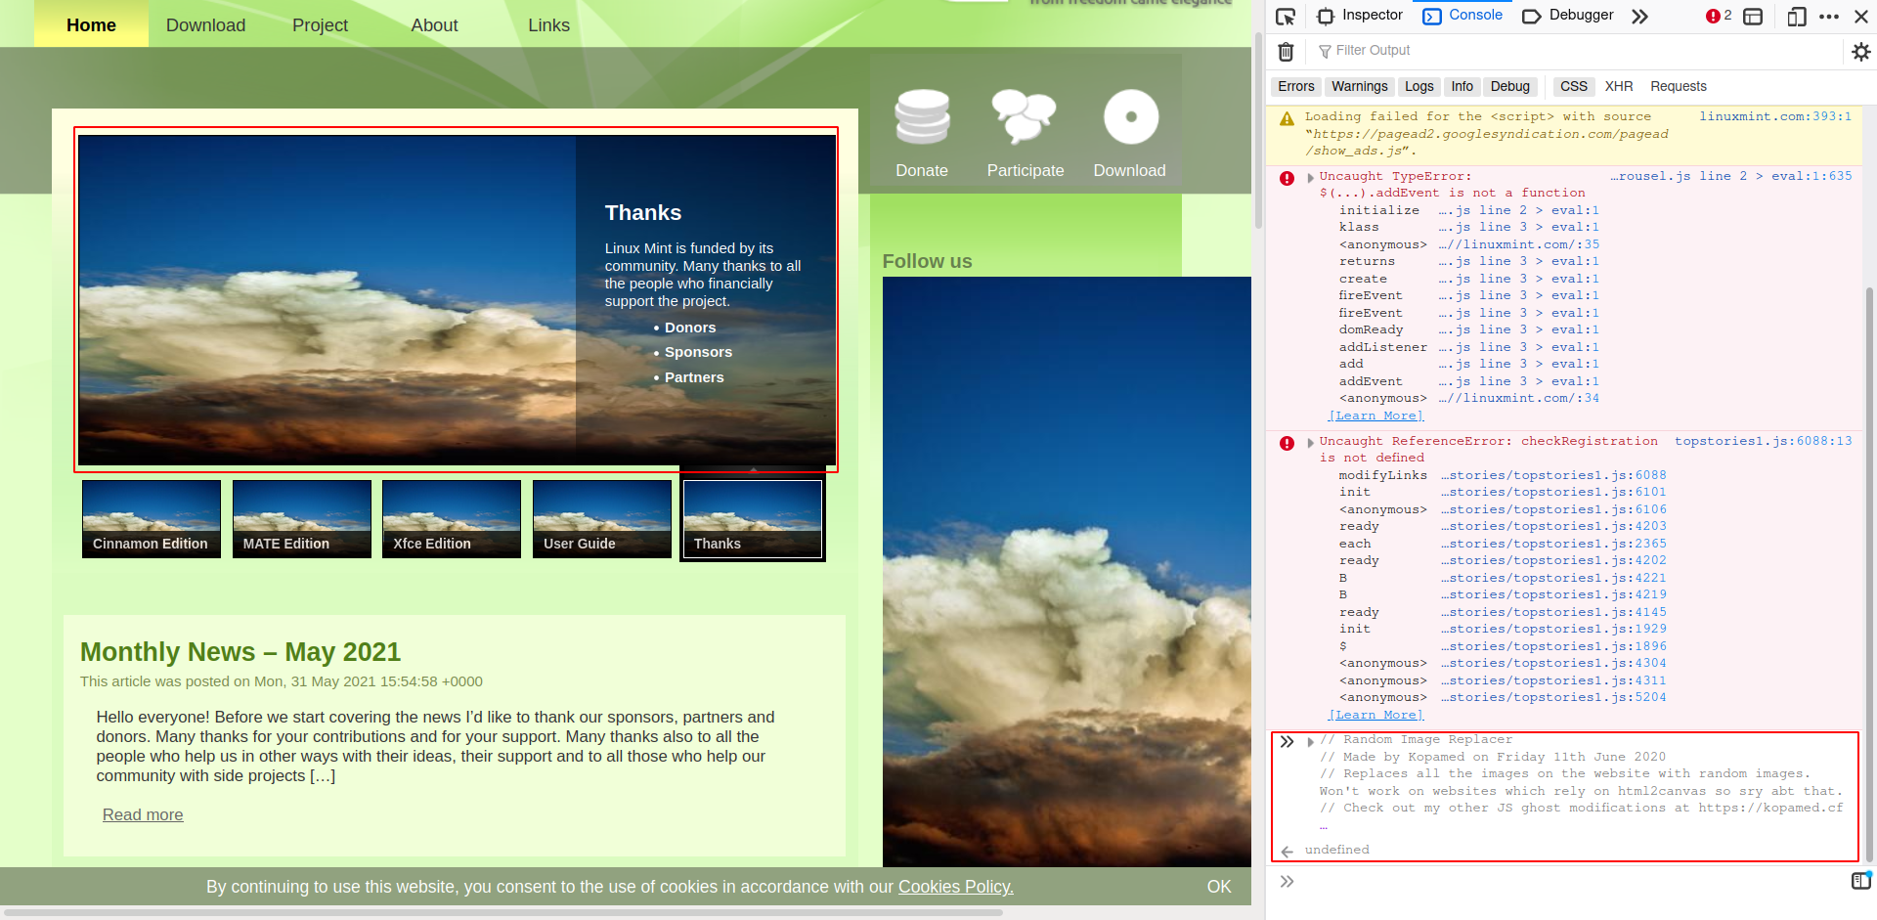The width and height of the screenshot is (1877, 920).
Task: Toggle Responsive Design Mode icon
Action: (1796, 16)
